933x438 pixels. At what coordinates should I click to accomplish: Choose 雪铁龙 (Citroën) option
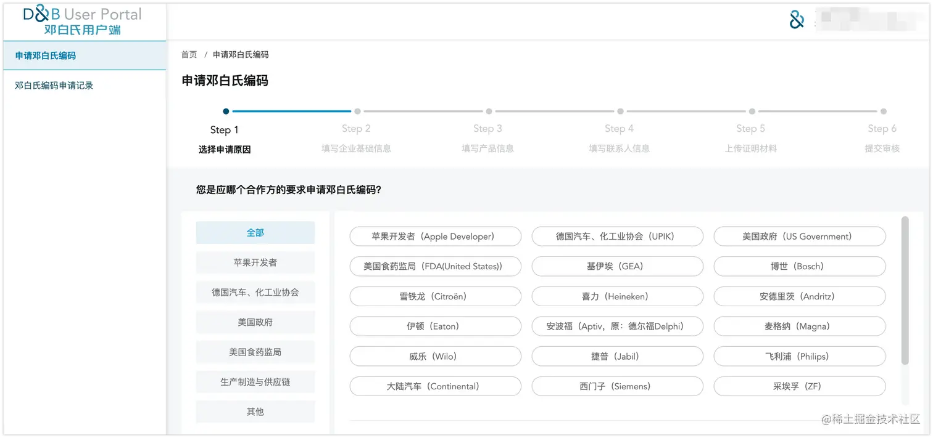(x=436, y=296)
